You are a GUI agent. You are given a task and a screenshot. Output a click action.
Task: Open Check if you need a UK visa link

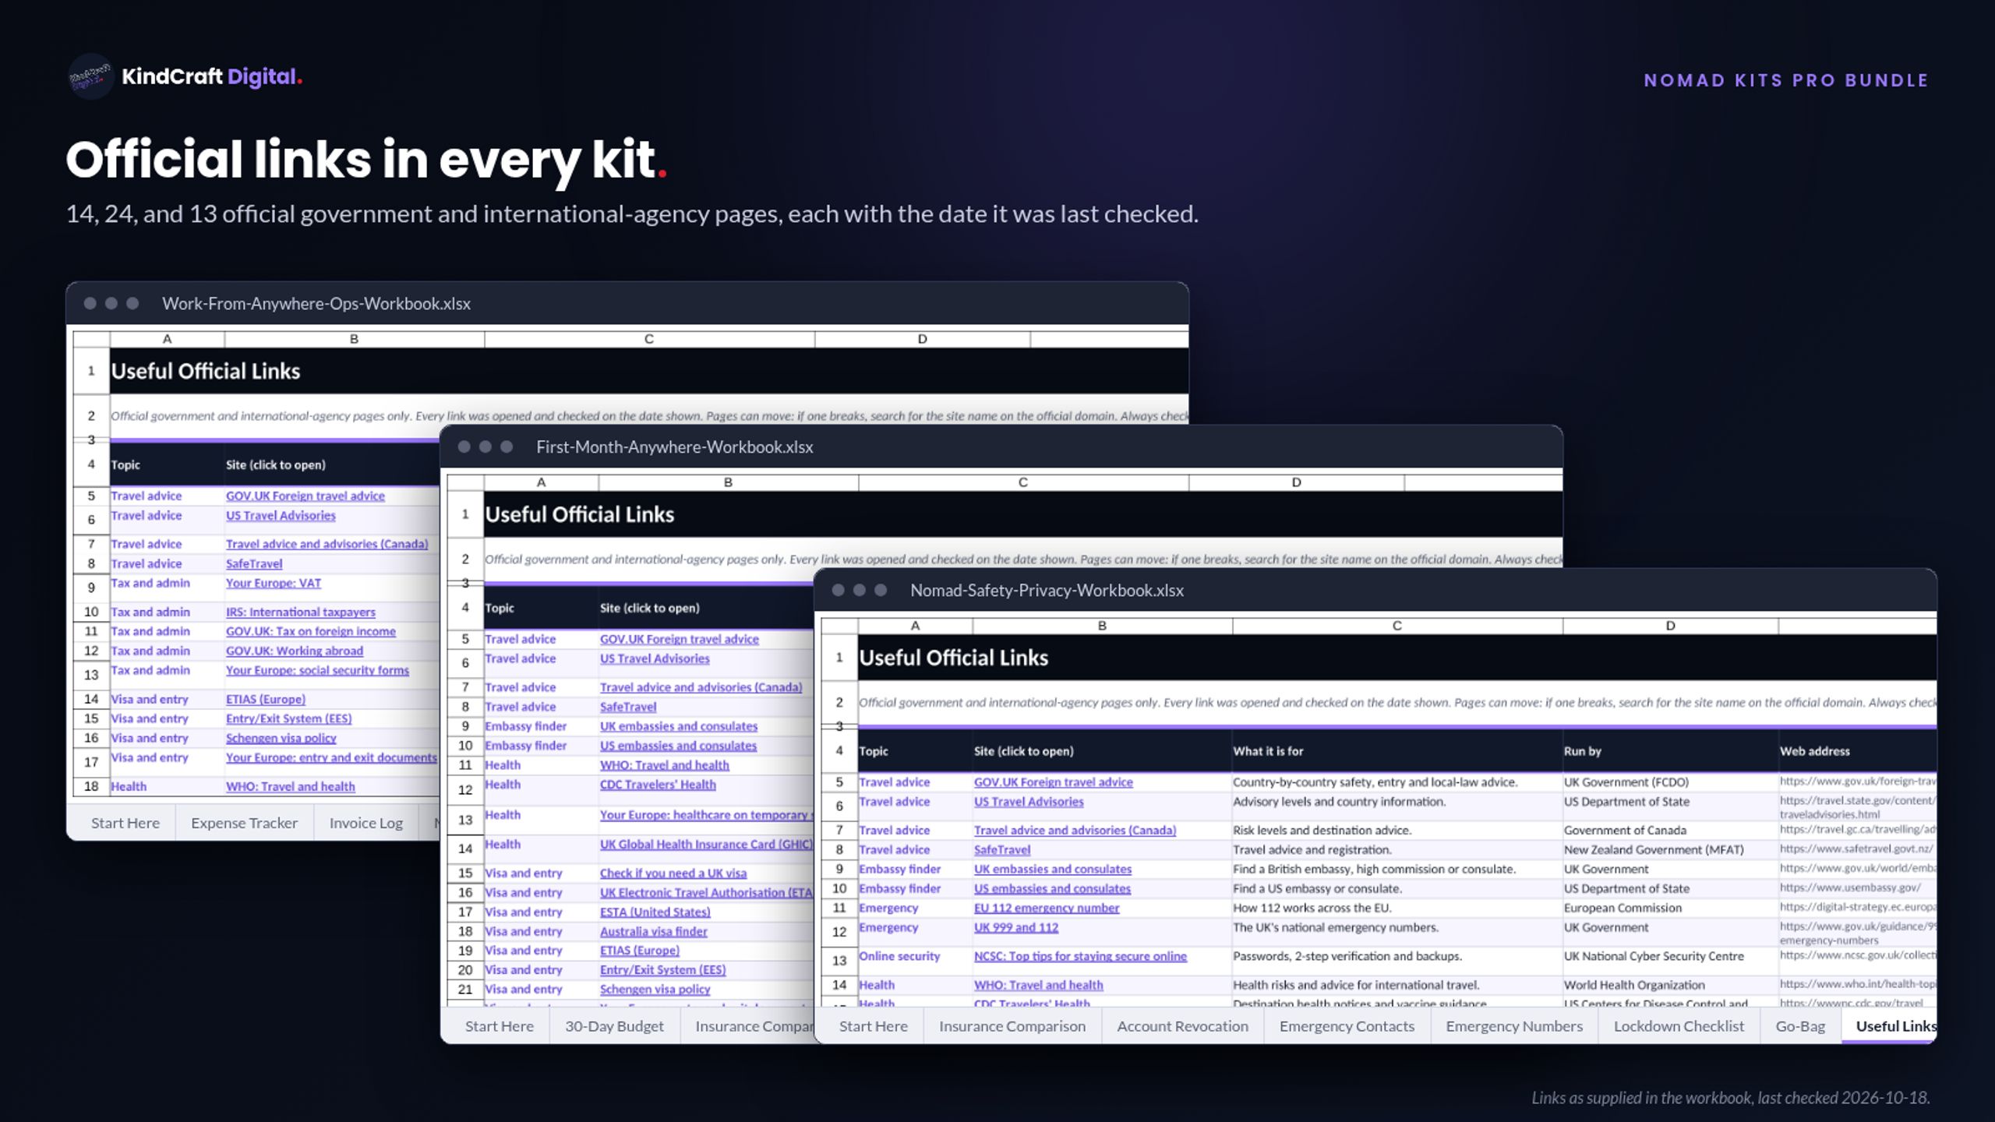673,873
